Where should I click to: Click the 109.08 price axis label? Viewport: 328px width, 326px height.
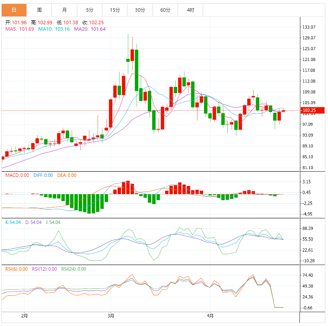pos(309,92)
